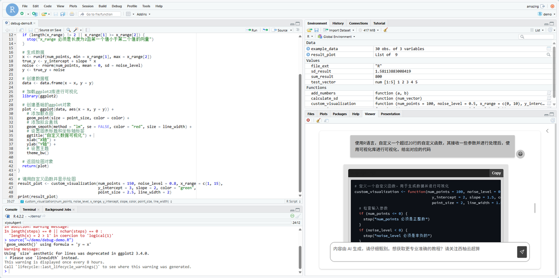
Task: Click the Re-run previous code region icon
Action: click(x=266, y=30)
